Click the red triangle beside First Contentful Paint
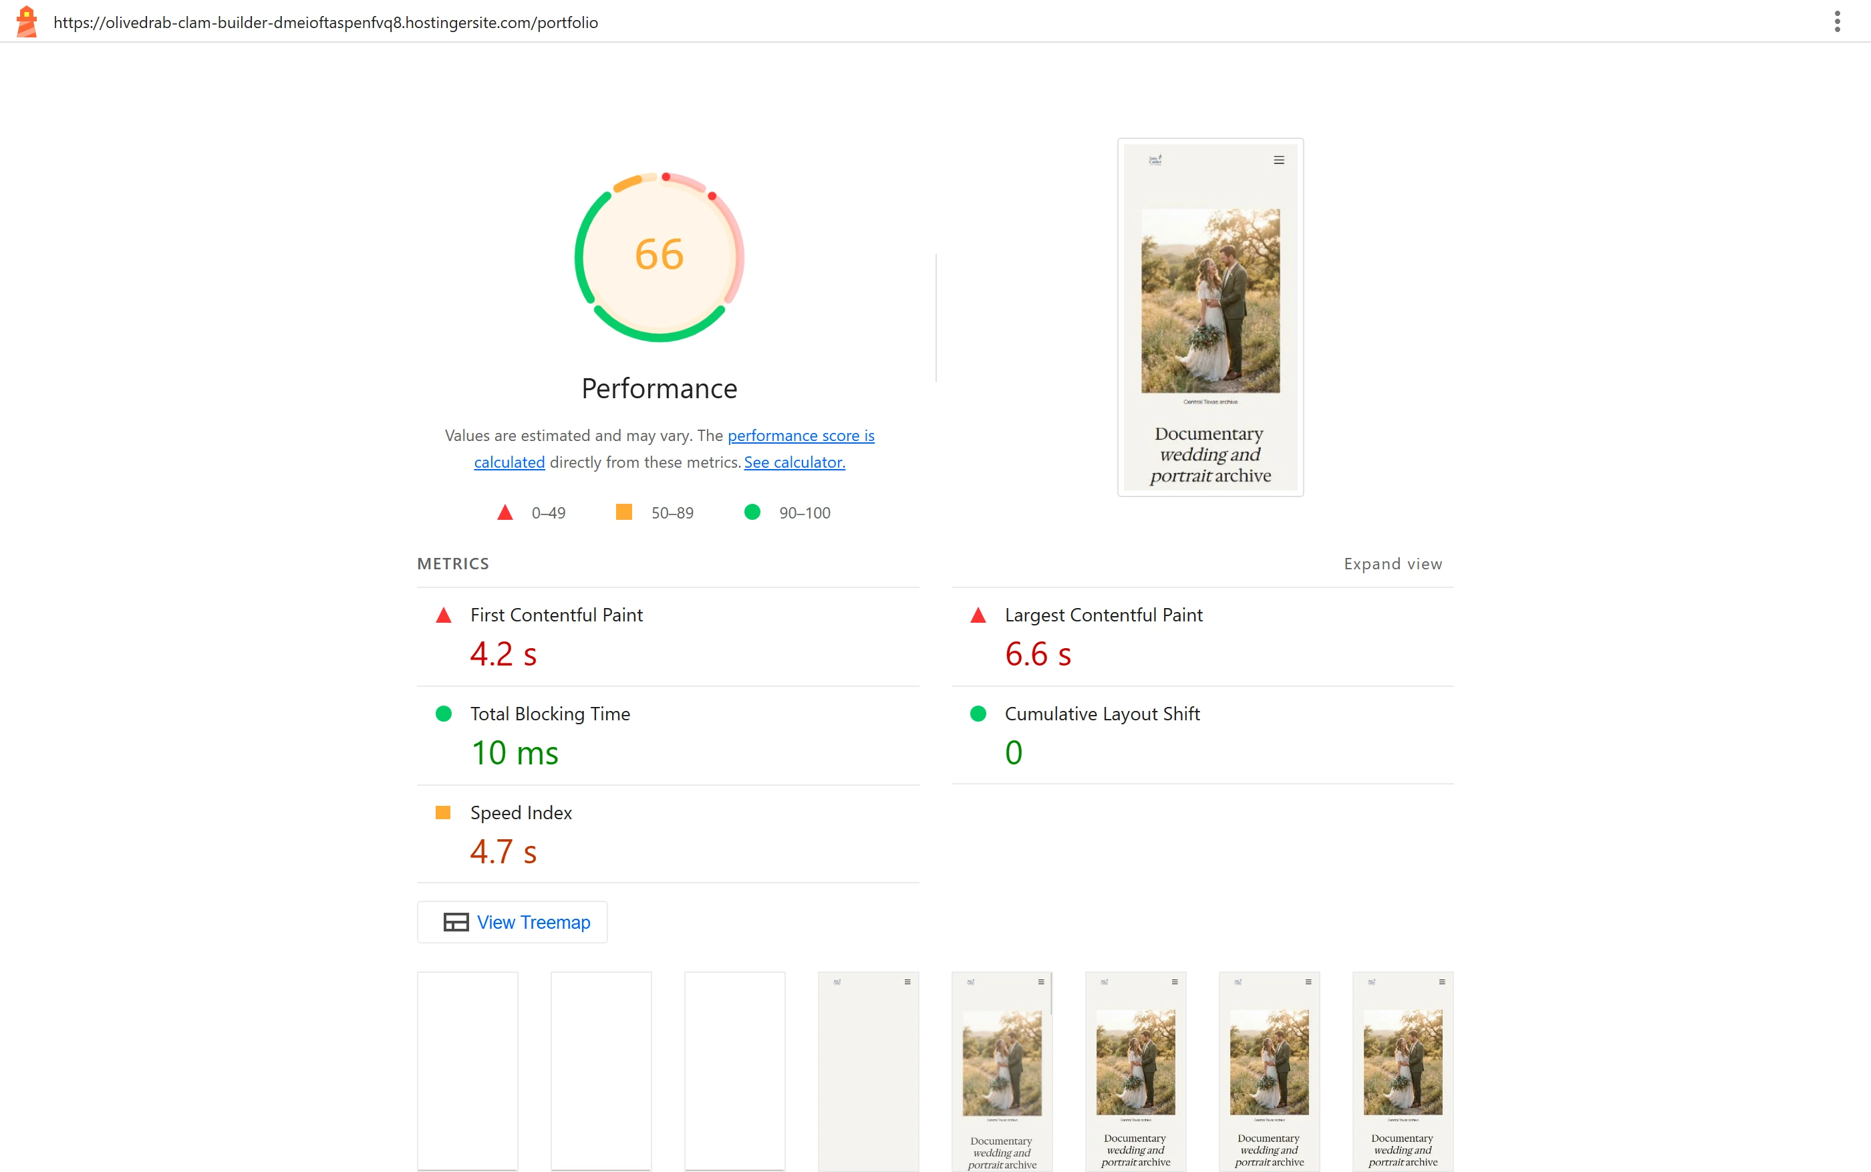1871x1172 pixels. point(443,615)
